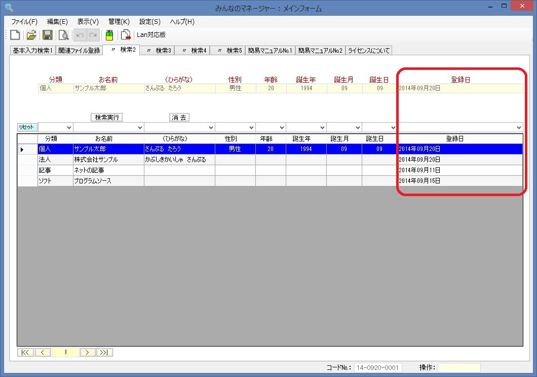Image resolution: width=537 pixels, height=377 pixels.
Task: Open the ライセンスについて tab
Action: (x=368, y=51)
